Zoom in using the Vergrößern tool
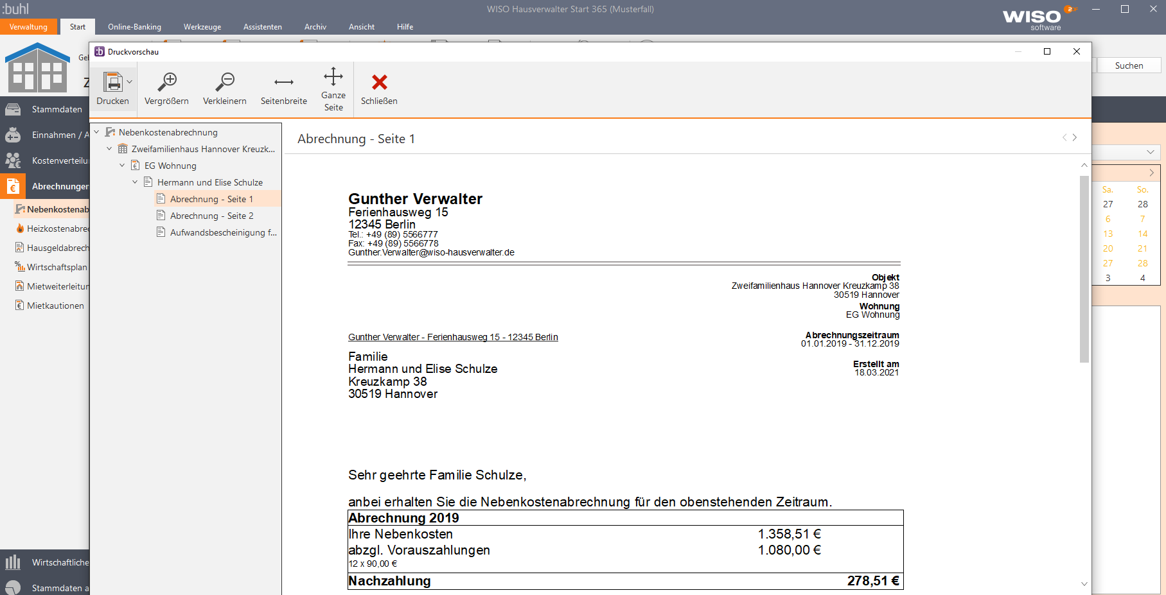Screen dimensions: 1166x595 click(x=168, y=88)
